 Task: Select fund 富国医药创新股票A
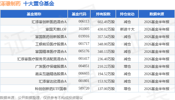[51, 37]
